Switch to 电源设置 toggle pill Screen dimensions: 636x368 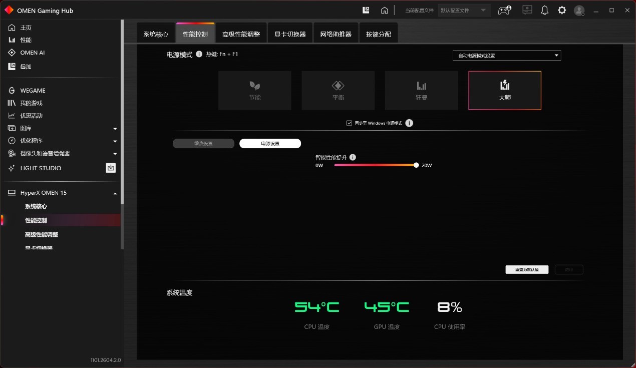click(270, 144)
